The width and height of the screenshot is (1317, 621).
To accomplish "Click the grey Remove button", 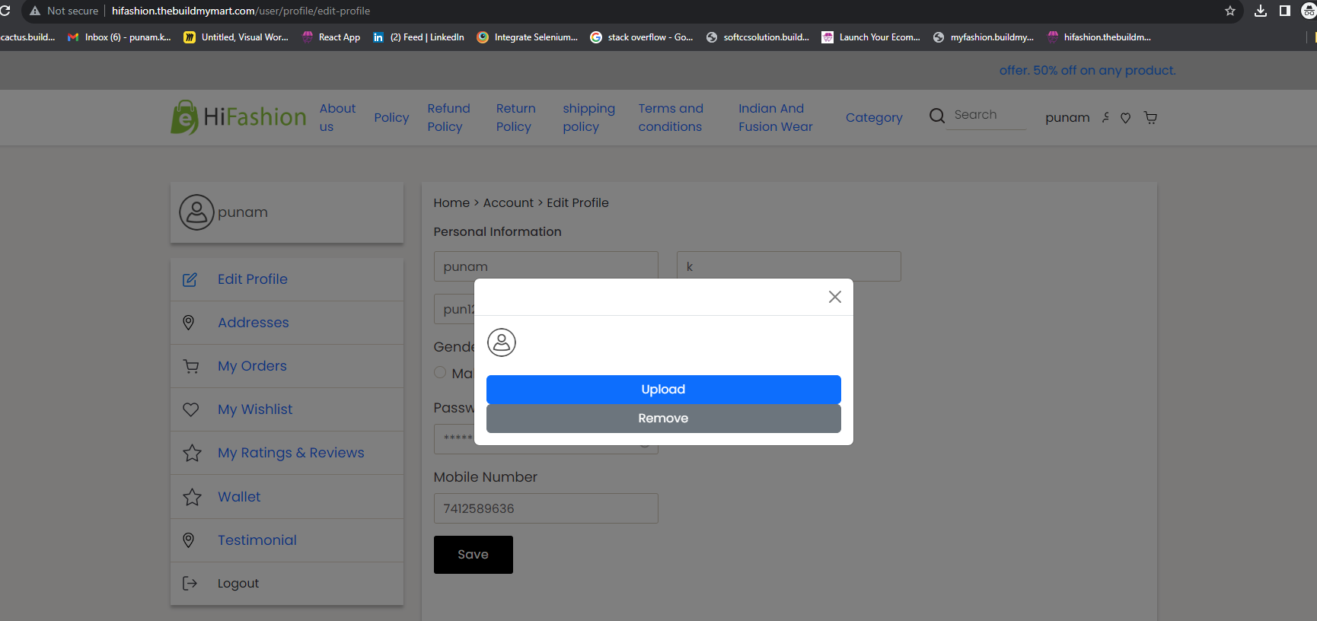I will tap(664, 419).
